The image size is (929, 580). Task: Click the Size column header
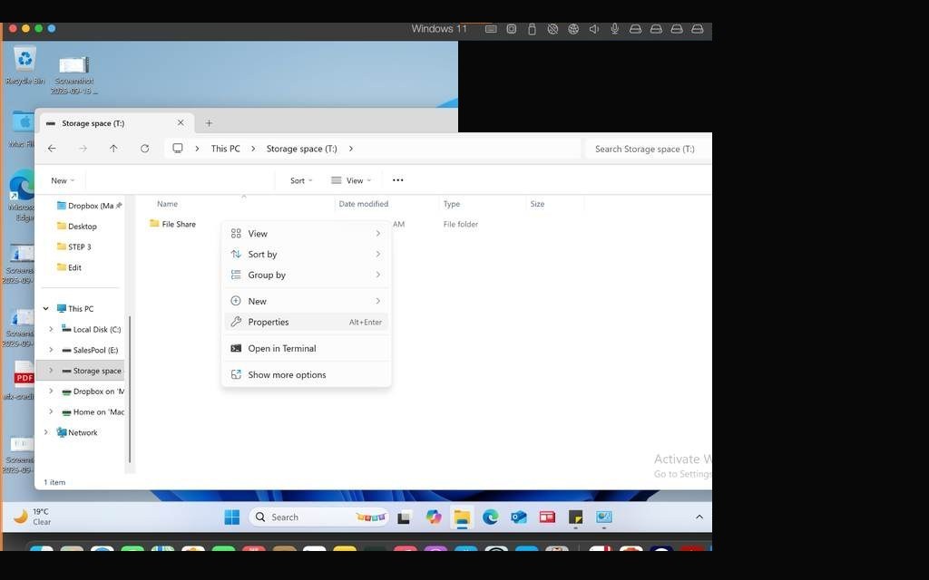tap(537, 204)
